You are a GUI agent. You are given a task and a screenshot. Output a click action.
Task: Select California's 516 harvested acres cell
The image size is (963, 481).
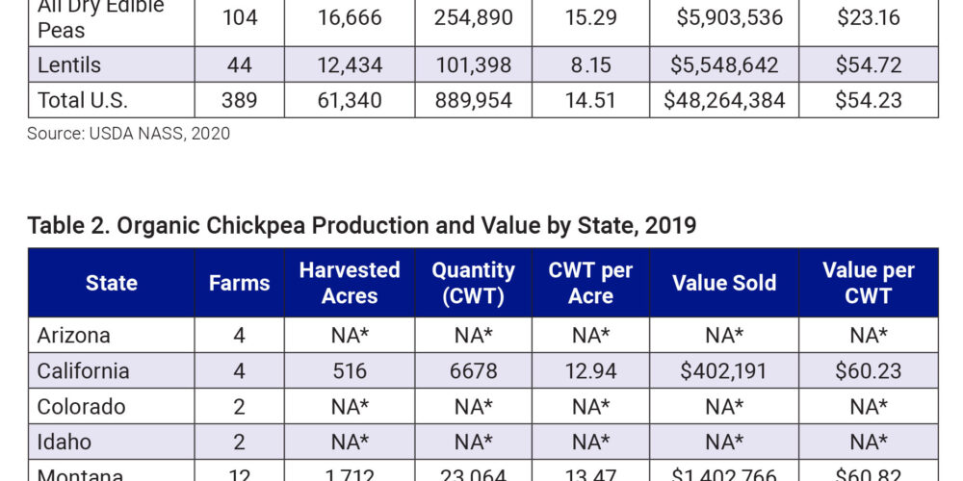click(x=349, y=370)
